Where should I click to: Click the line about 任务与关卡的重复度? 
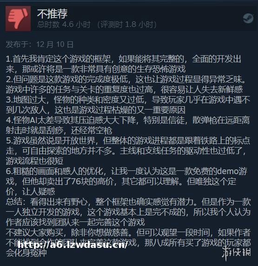point(124,90)
